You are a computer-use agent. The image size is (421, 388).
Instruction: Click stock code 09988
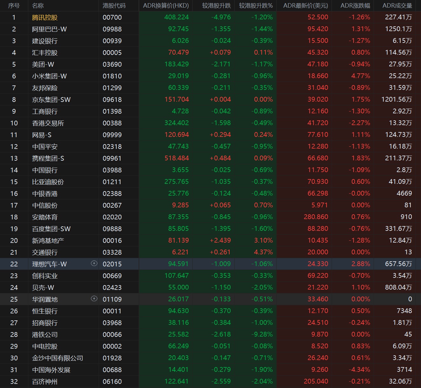tap(112, 29)
